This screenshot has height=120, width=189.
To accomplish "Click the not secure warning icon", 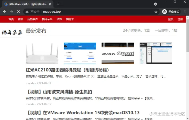I will (x=27, y=12).
